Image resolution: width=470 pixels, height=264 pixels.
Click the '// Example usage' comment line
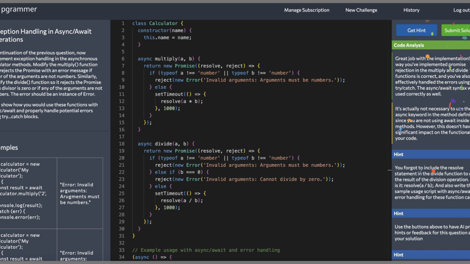pyautogui.click(x=206, y=250)
